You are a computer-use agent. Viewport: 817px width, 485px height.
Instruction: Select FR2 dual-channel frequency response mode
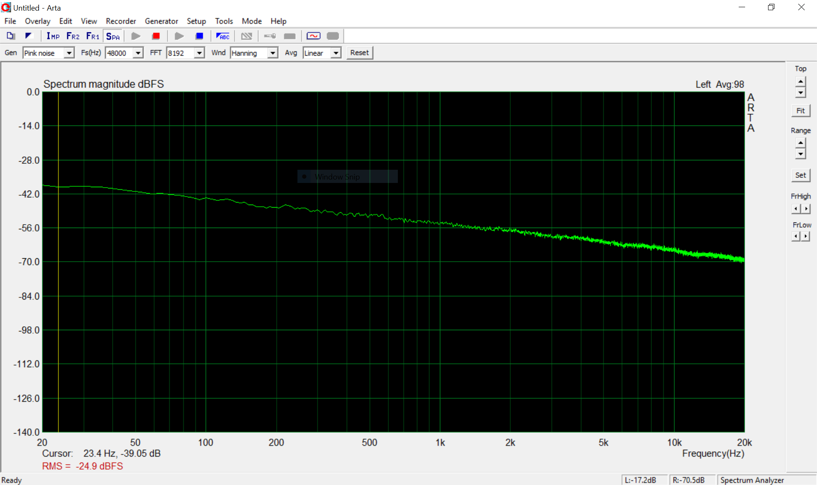click(73, 36)
